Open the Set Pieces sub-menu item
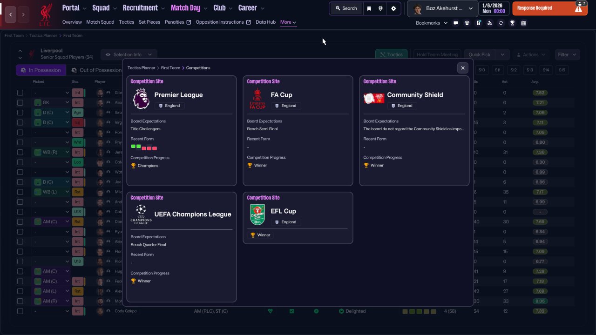 149,22
